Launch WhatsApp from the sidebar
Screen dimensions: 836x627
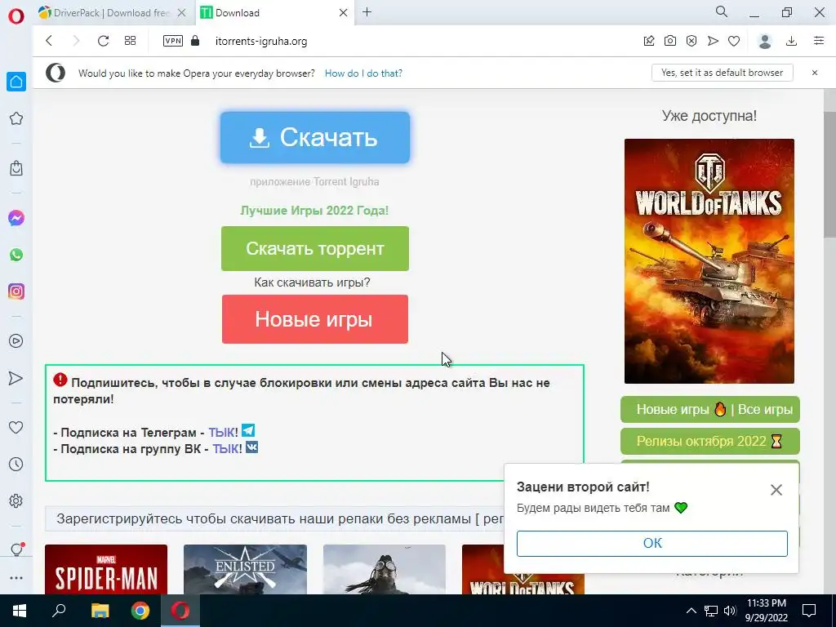click(x=16, y=255)
